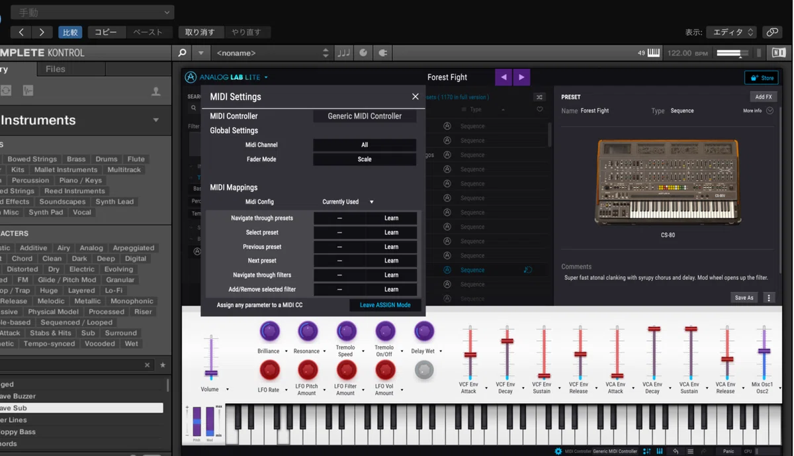The height and width of the screenshot is (456, 794).
Task: Open the Fader Mode Scale dropdown
Action: [365, 160]
